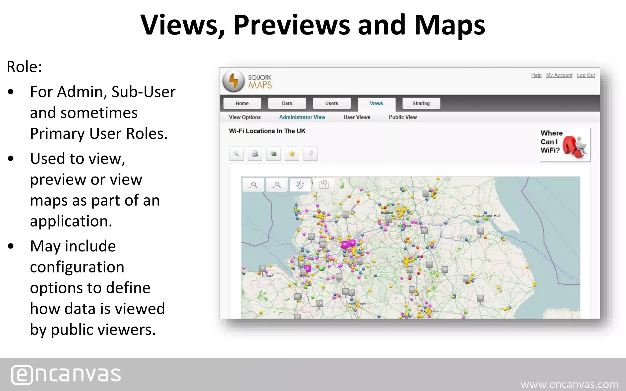Screen dimensions: 626x391
Task: Select the View Options submenu
Action: 245,117
